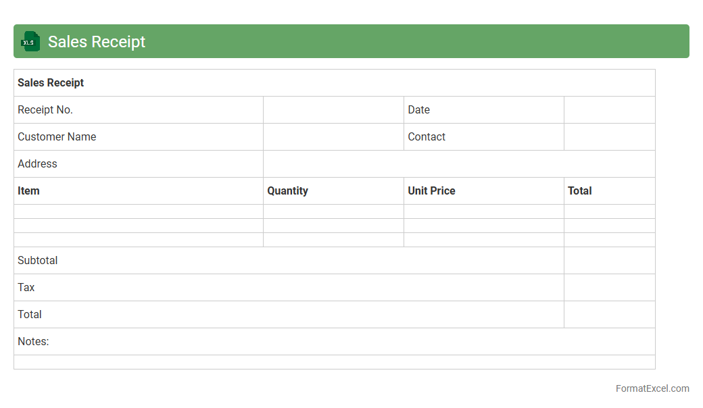Click the blank grand Total amount cell
Image resolution: width=703 pixels, height=408 pixels.
609,315
